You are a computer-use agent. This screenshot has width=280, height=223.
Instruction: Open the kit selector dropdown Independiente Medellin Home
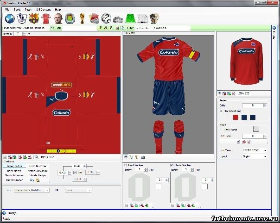(x=26, y=28)
